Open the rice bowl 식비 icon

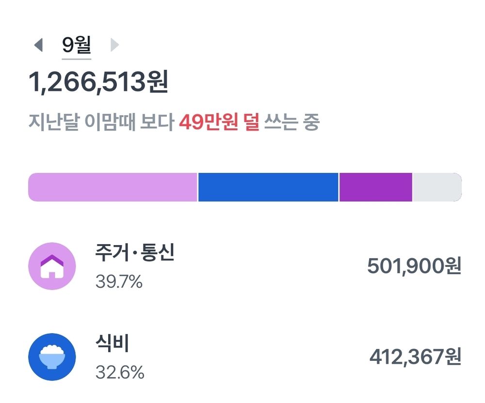[x=52, y=357]
